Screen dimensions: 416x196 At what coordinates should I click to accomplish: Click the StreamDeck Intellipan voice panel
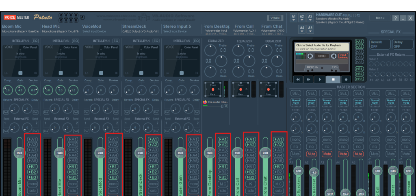[141, 61]
